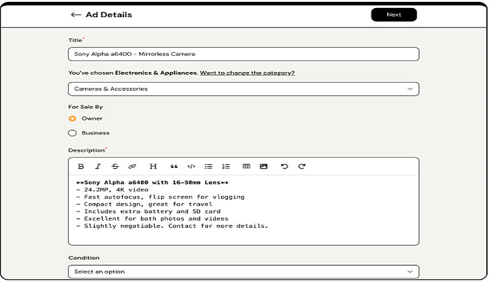Click the line 'Includes extra battery and SD card'
Screen dimensions: 490x282
148,211
